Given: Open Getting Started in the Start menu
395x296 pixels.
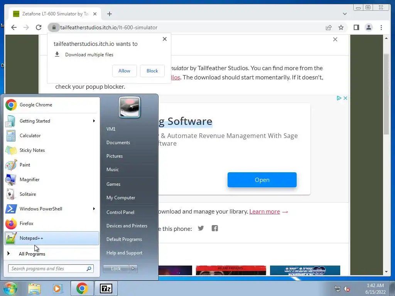Looking at the screenshot, I should (52, 121).
